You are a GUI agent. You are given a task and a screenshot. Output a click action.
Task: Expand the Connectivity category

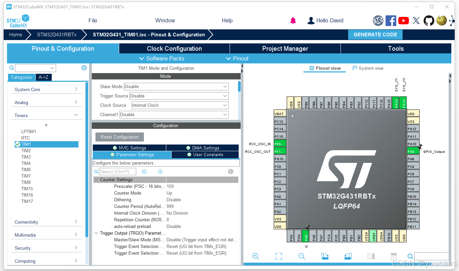click(x=46, y=222)
